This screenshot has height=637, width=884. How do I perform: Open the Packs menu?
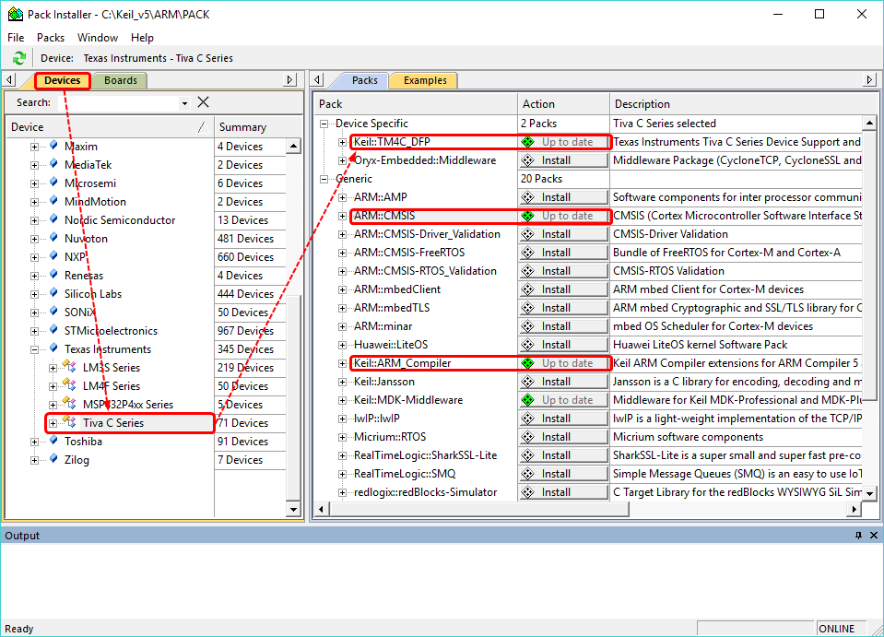[x=51, y=38]
